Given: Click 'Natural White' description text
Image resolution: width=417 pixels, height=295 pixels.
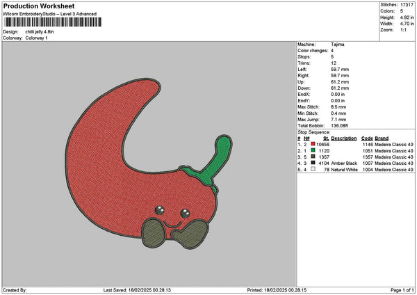Looking at the screenshot, I should (344, 170).
